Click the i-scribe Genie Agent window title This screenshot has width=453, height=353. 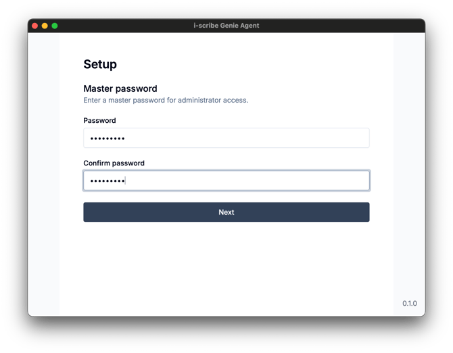tap(226, 26)
